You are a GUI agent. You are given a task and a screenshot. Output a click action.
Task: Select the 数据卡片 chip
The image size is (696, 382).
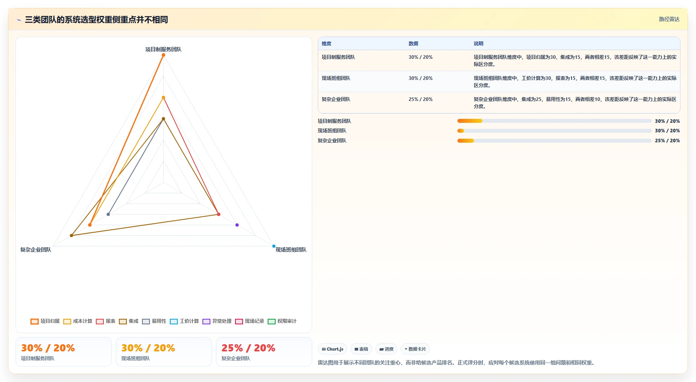coord(415,349)
